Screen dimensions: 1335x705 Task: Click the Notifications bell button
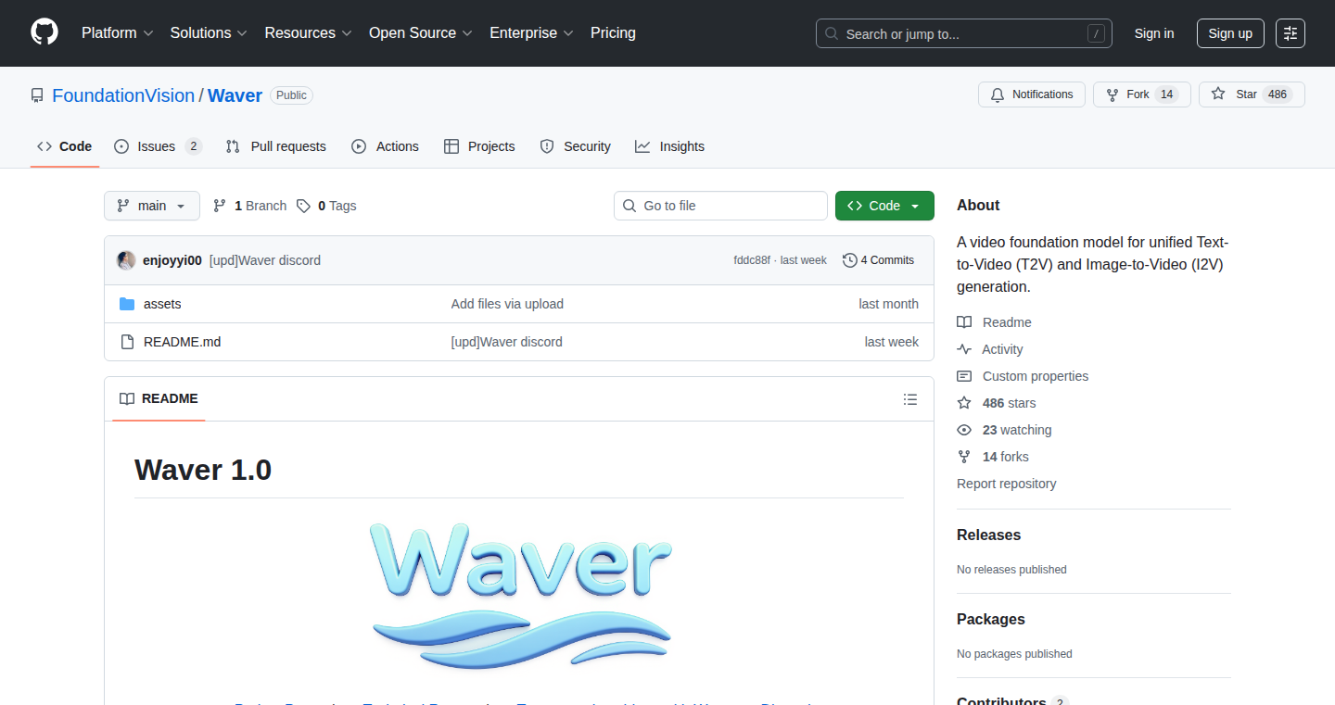tap(1032, 94)
